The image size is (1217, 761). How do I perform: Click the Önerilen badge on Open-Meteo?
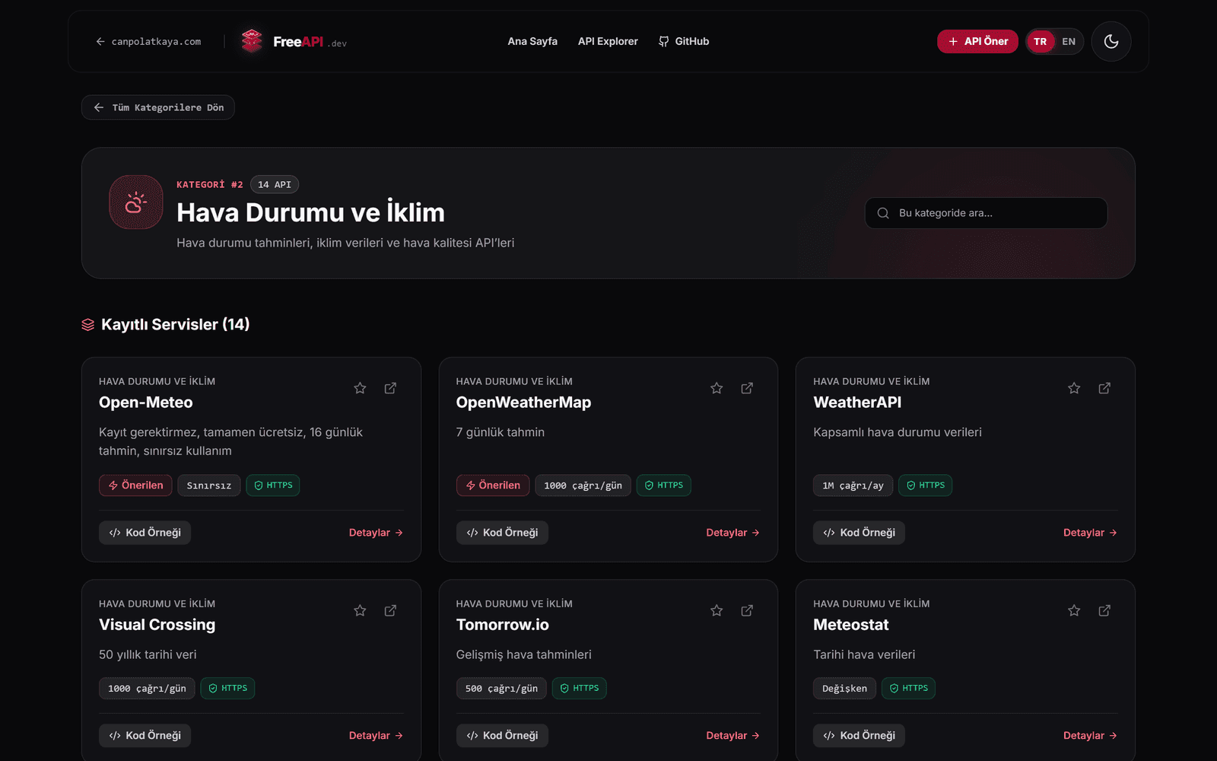135,486
